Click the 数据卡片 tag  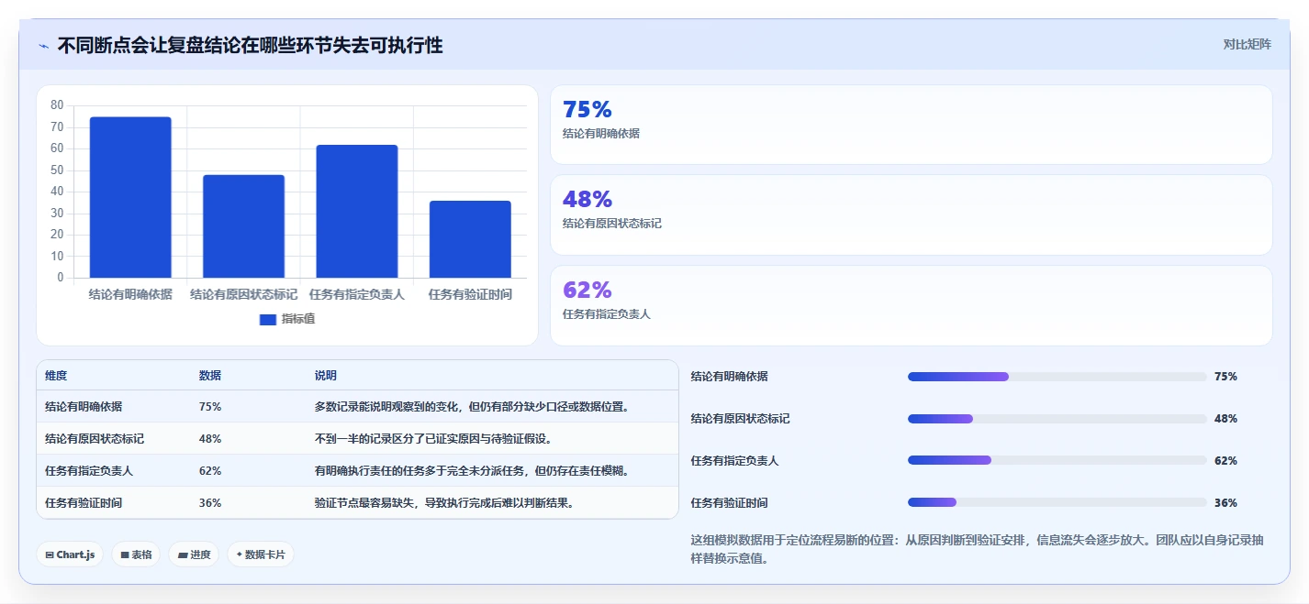coord(261,555)
